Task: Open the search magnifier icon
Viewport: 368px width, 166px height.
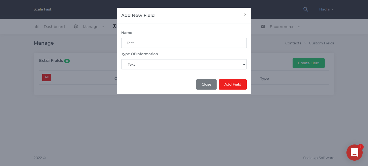Action: pyautogui.click(x=305, y=9)
